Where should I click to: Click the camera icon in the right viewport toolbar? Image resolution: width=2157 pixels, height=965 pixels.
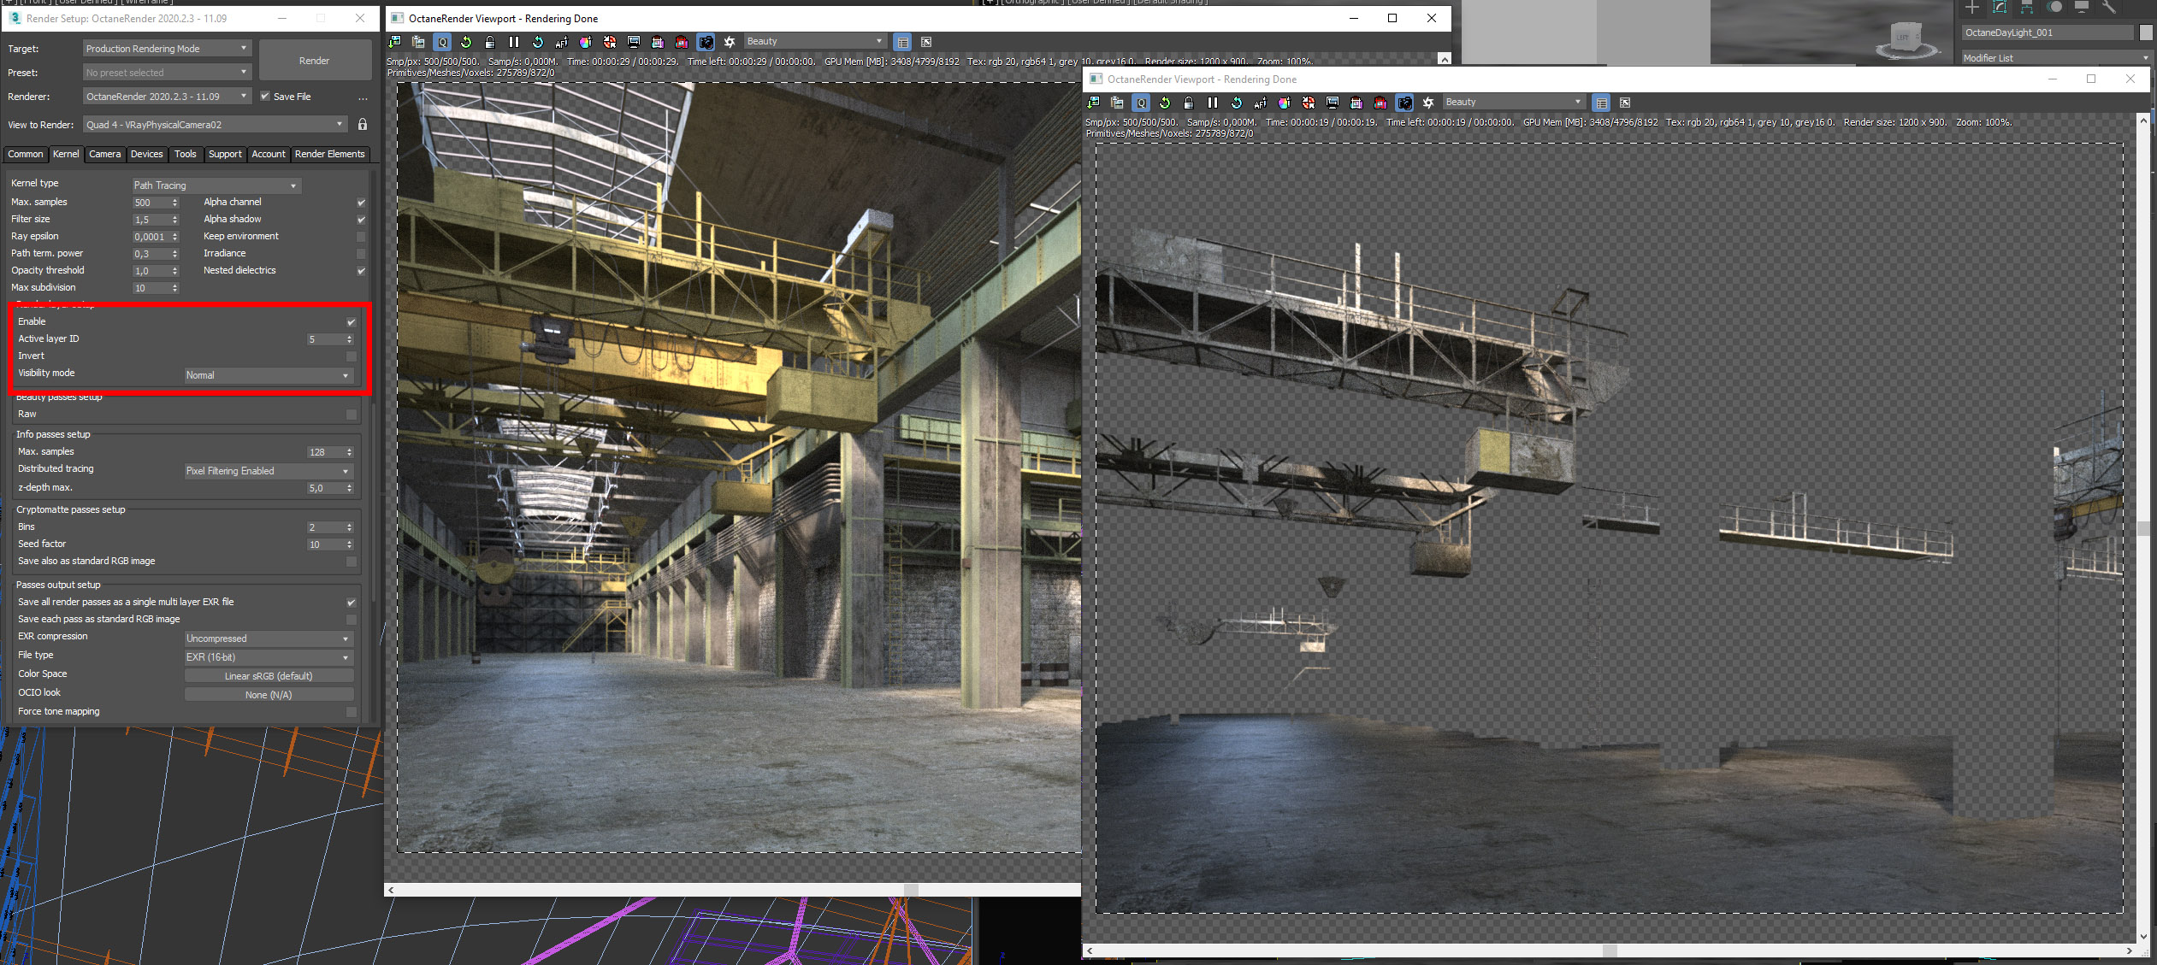(x=1404, y=103)
